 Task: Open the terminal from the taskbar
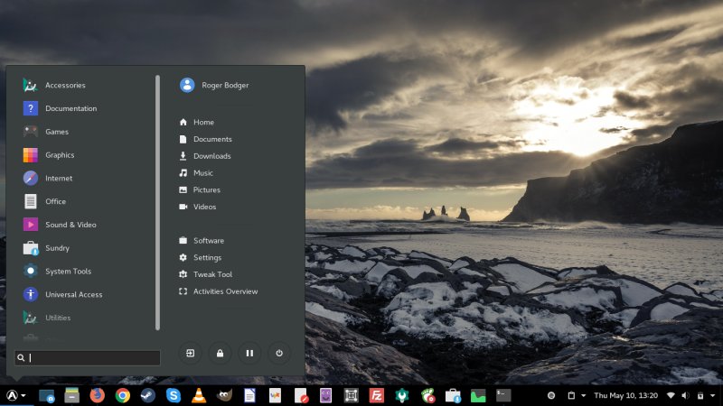pos(503,395)
